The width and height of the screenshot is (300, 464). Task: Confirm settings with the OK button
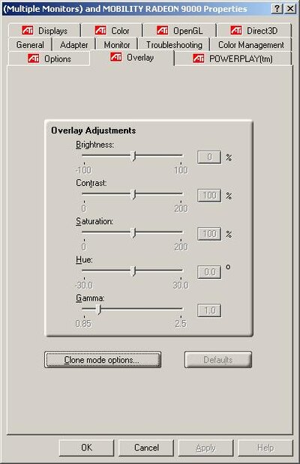pyautogui.click(x=86, y=448)
